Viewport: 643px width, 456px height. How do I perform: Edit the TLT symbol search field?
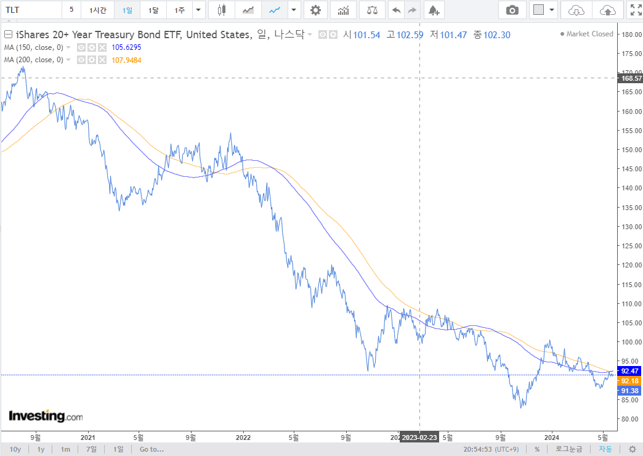coord(31,10)
